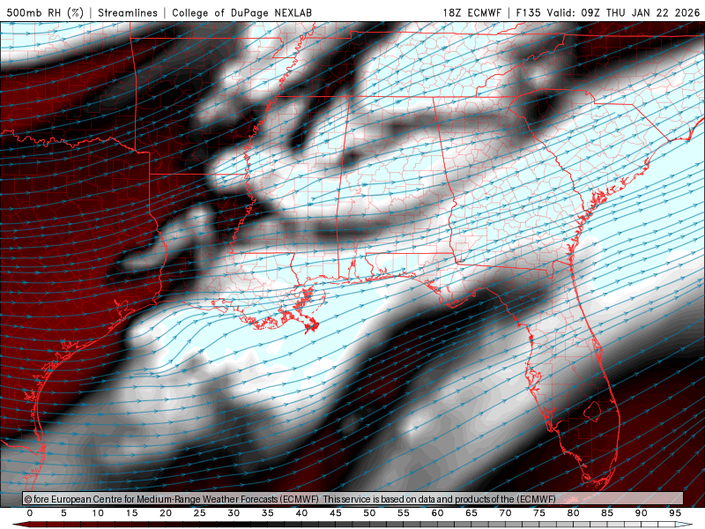705x529 pixels.
Task: Click the "500mb RH (%)" title text
Action: click(x=45, y=12)
